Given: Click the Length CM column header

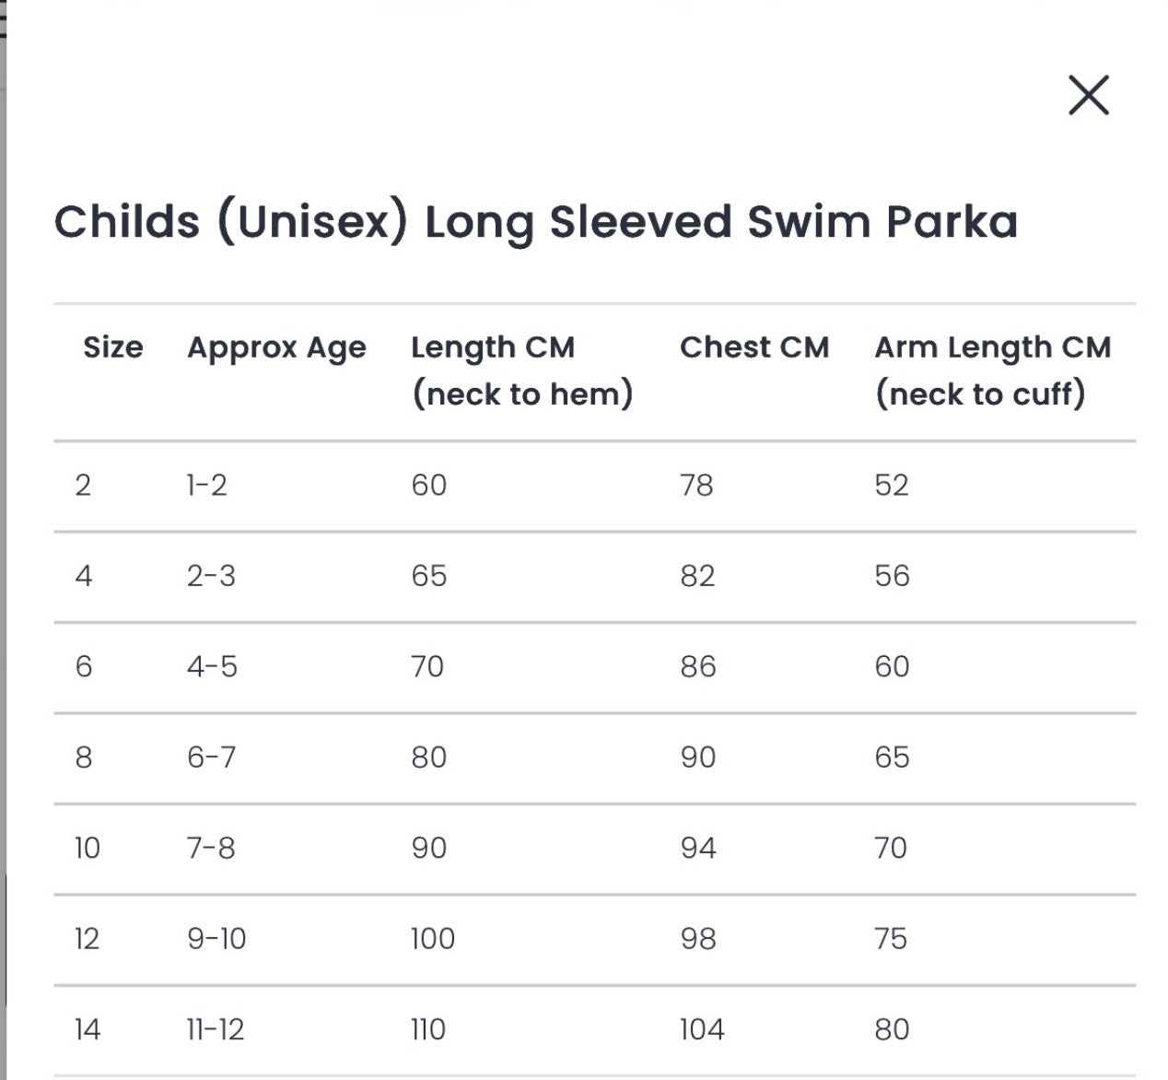Looking at the screenshot, I should (521, 370).
